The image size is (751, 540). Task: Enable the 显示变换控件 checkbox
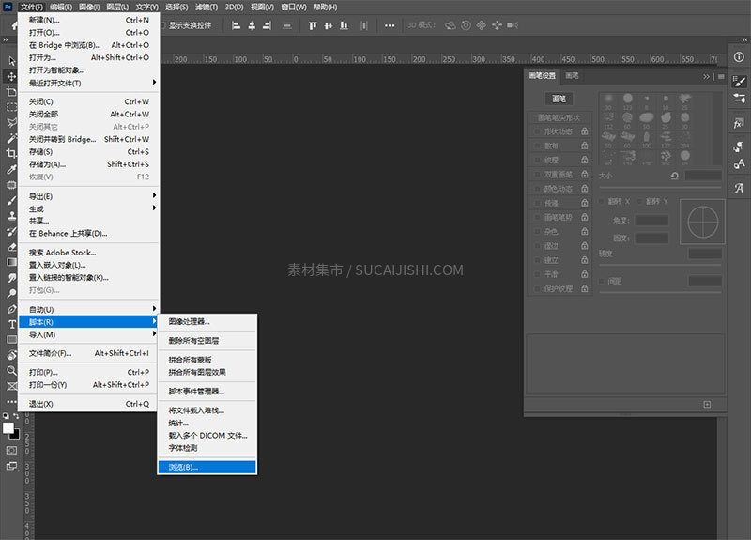161,25
